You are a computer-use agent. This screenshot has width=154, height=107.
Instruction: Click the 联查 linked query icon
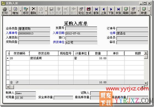point(144,11)
